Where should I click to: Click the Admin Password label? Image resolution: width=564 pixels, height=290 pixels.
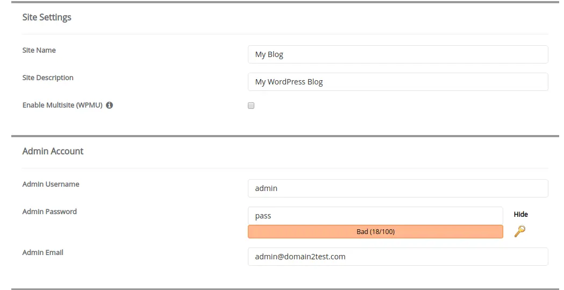[49, 211]
